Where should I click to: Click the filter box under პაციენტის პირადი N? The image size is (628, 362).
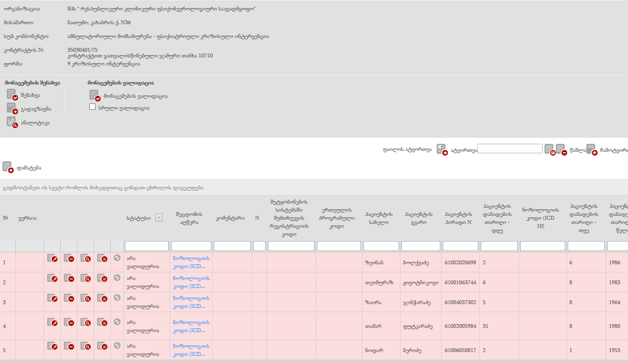pyautogui.click(x=460, y=246)
